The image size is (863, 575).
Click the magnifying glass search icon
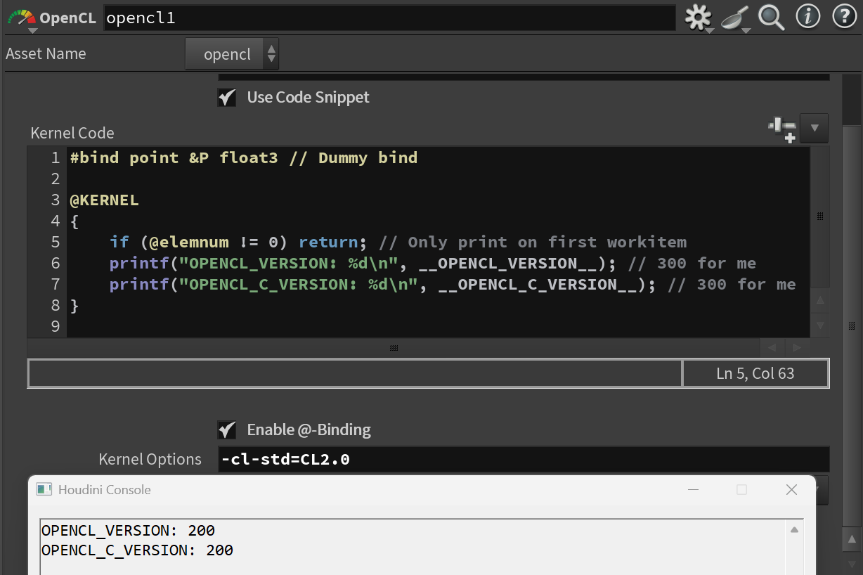(771, 17)
